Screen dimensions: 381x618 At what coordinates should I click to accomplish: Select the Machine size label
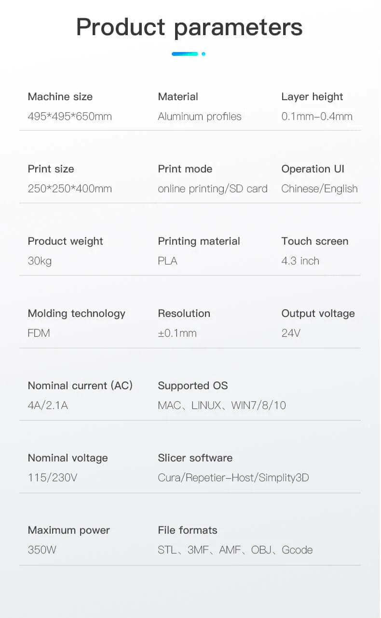(x=60, y=96)
